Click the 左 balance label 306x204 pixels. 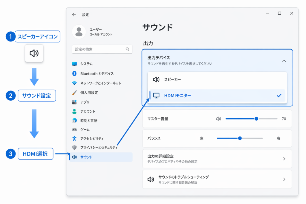202,139
